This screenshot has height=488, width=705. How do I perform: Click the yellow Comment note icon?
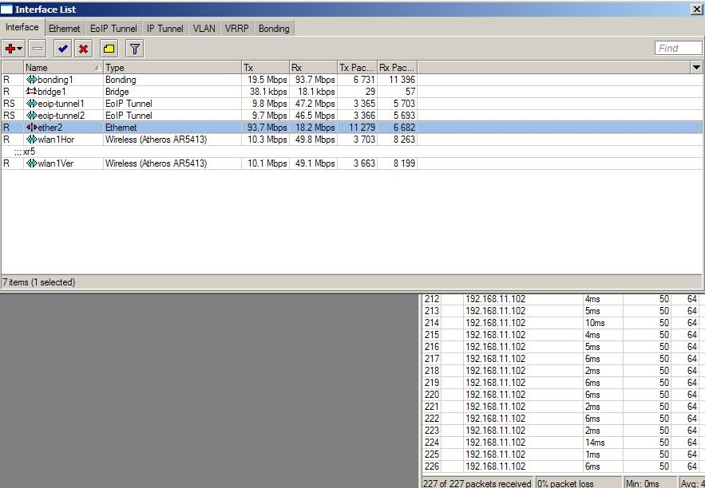coord(109,49)
